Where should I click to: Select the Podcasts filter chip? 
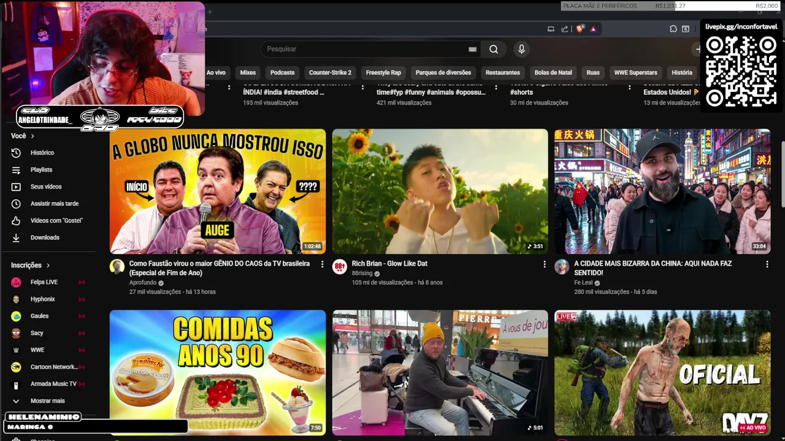pos(283,72)
